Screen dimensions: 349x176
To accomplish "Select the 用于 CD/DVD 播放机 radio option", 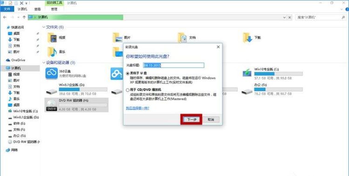I will pyautogui.click(x=128, y=90).
